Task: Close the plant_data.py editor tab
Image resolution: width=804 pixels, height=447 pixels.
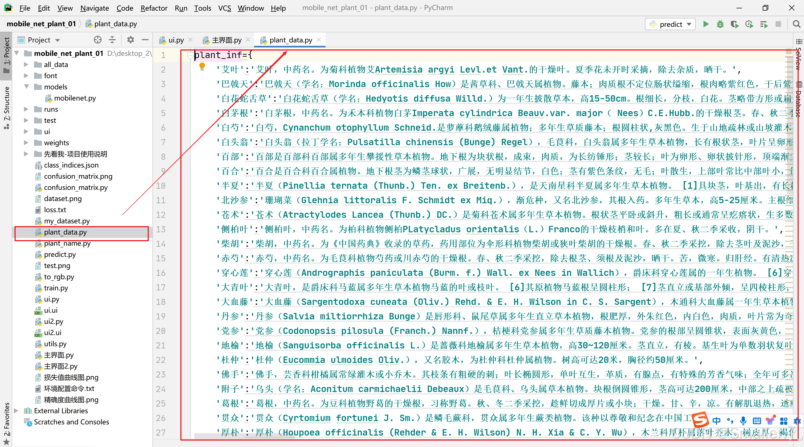Action: tap(319, 40)
